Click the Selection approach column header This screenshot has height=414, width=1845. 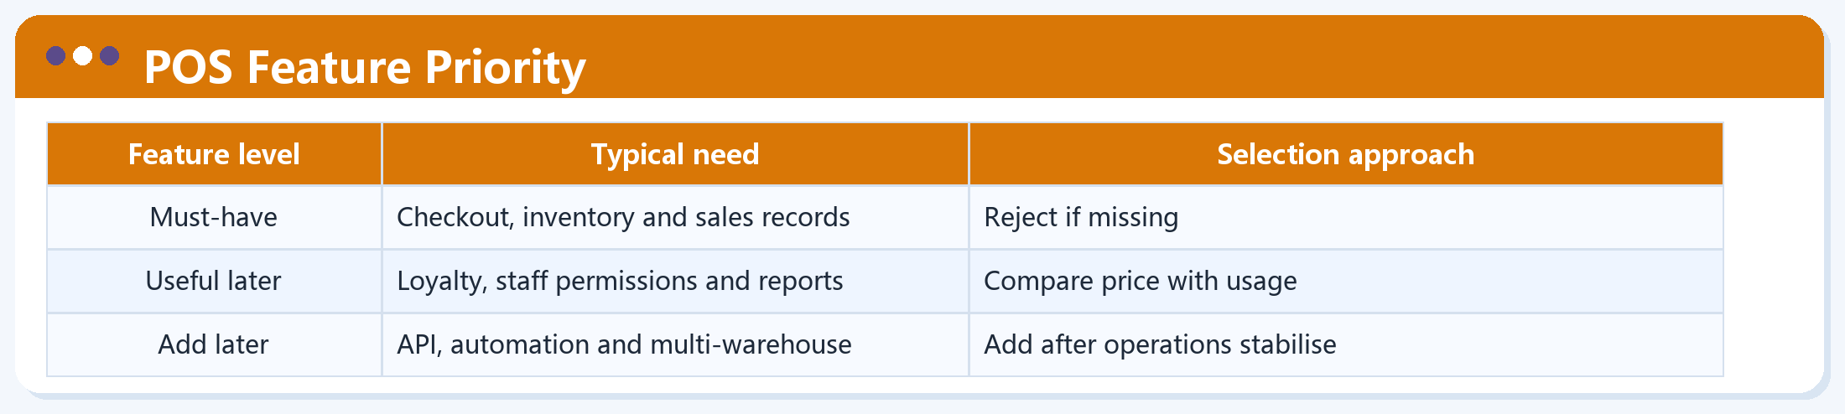pyautogui.click(x=1346, y=154)
